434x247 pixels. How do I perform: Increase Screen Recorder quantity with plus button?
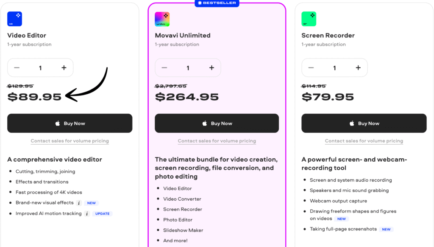359,67
